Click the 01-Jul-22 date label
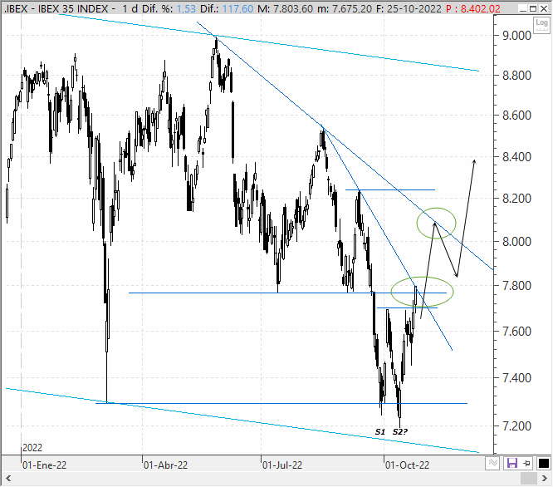Image resolution: width=553 pixels, height=487 pixels. (282, 465)
